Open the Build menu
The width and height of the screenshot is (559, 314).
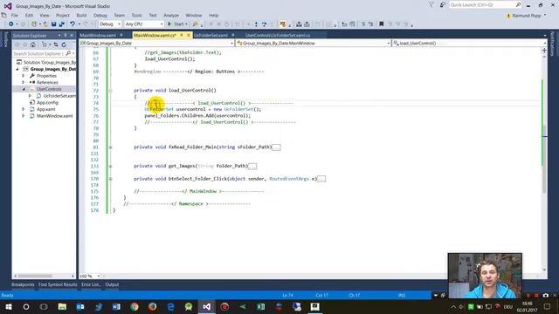point(81,16)
